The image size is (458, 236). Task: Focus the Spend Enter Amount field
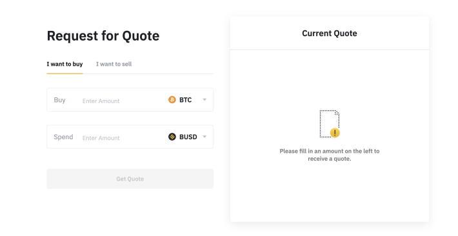click(121, 138)
